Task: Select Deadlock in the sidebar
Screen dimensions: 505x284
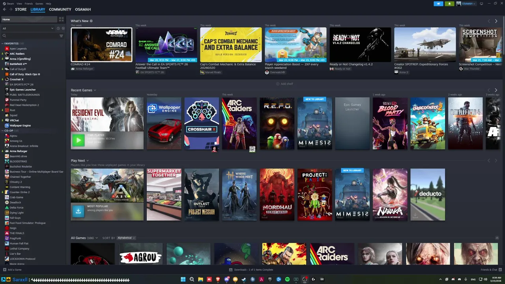Action: (15, 202)
